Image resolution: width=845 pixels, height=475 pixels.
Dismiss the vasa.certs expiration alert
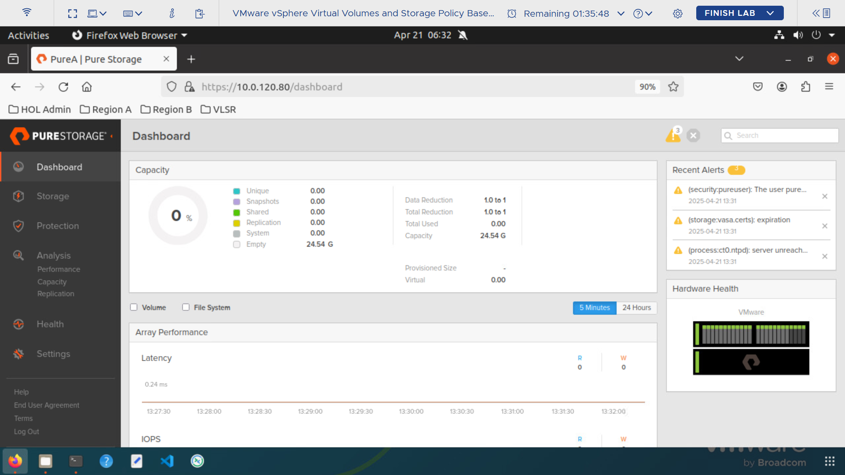(825, 226)
